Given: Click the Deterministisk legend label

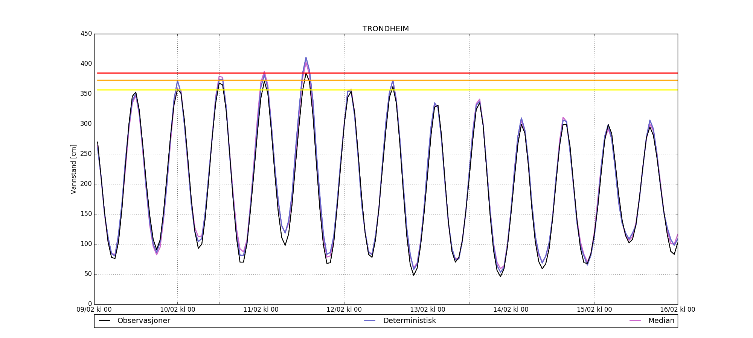Looking at the screenshot, I should pyautogui.click(x=409, y=321).
